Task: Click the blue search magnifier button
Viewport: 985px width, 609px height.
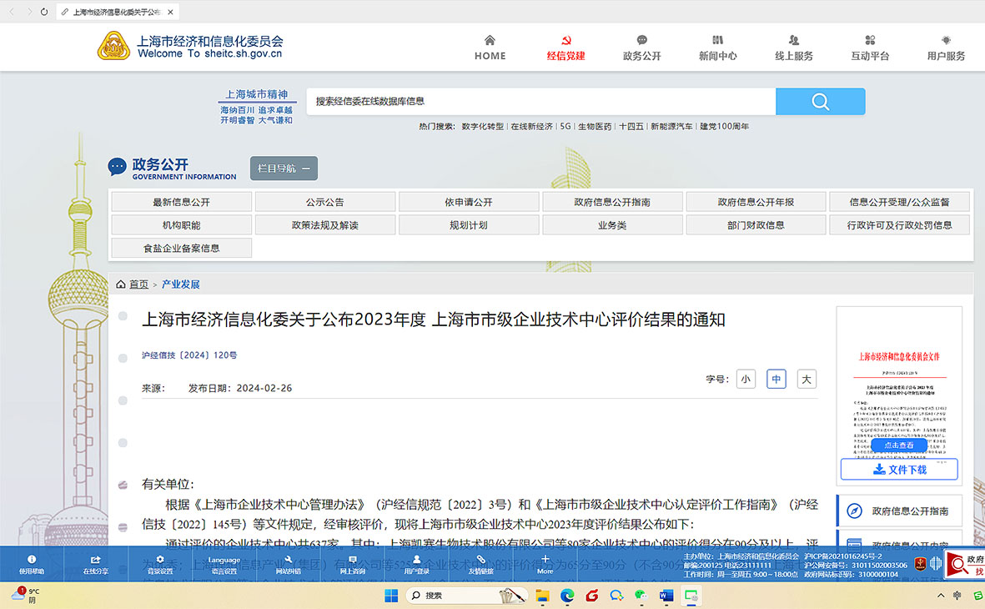Action: pos(820,102)
